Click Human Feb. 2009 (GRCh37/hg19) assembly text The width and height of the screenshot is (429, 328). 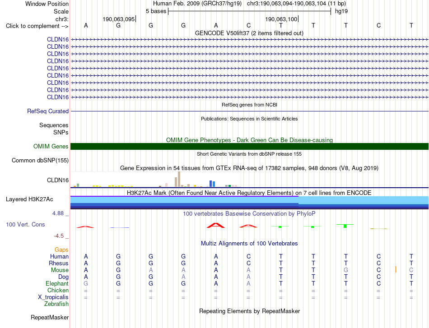[x=197, y=4]
